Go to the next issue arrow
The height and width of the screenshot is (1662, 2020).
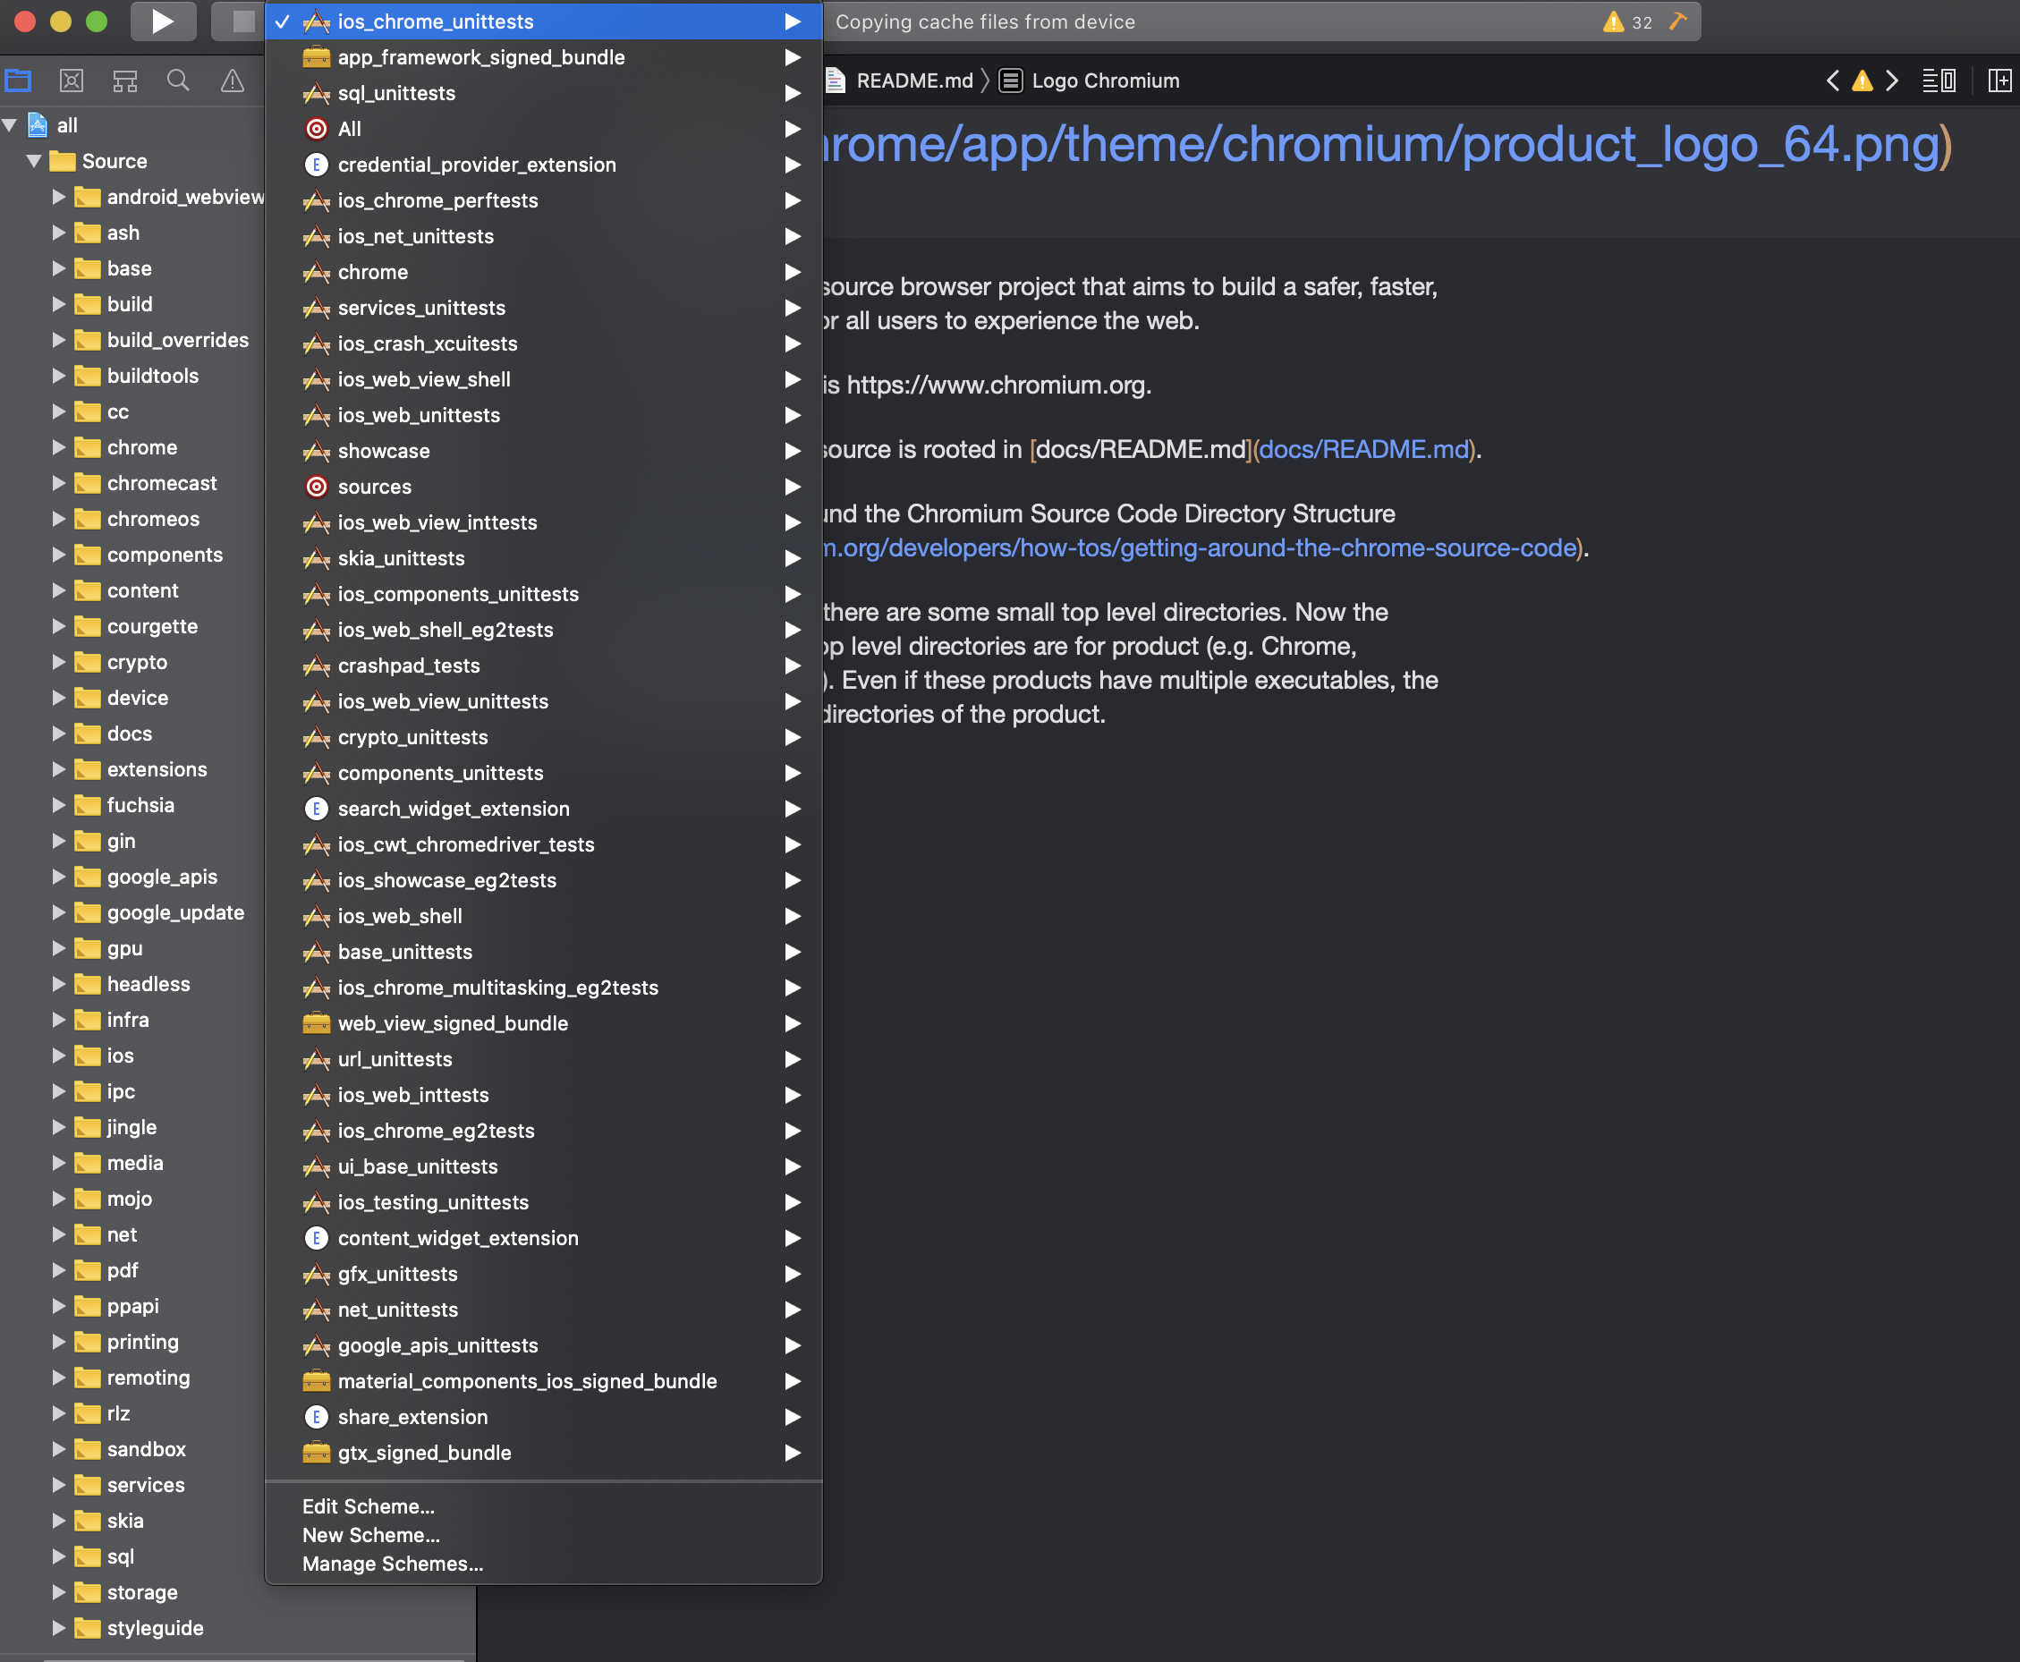point(1892,81)
